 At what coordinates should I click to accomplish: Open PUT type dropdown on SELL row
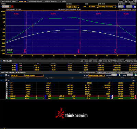point(93,96)
